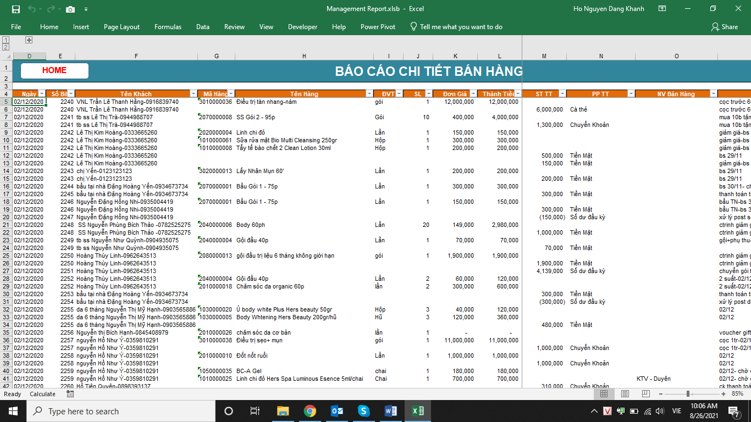This screenshot has width=751, height=422.
Task: Select column H header
Action: [304, 56]
